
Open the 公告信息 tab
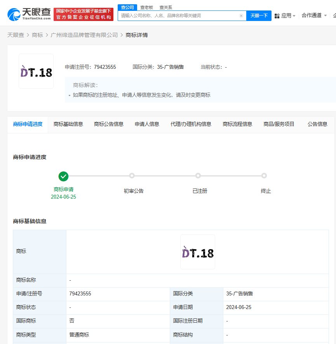pyautogui.click(x=317, y=124)
